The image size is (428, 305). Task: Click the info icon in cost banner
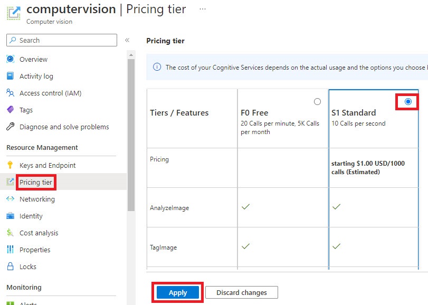pos(157,67)
